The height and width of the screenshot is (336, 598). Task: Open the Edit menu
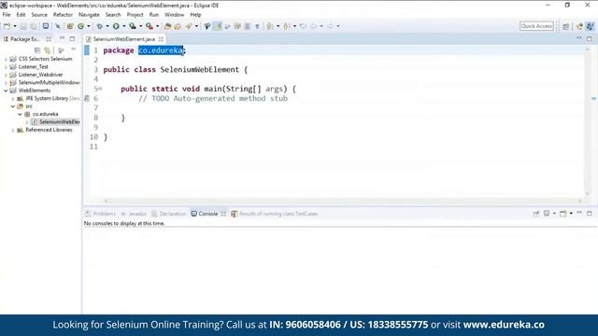tap(21, 15)
